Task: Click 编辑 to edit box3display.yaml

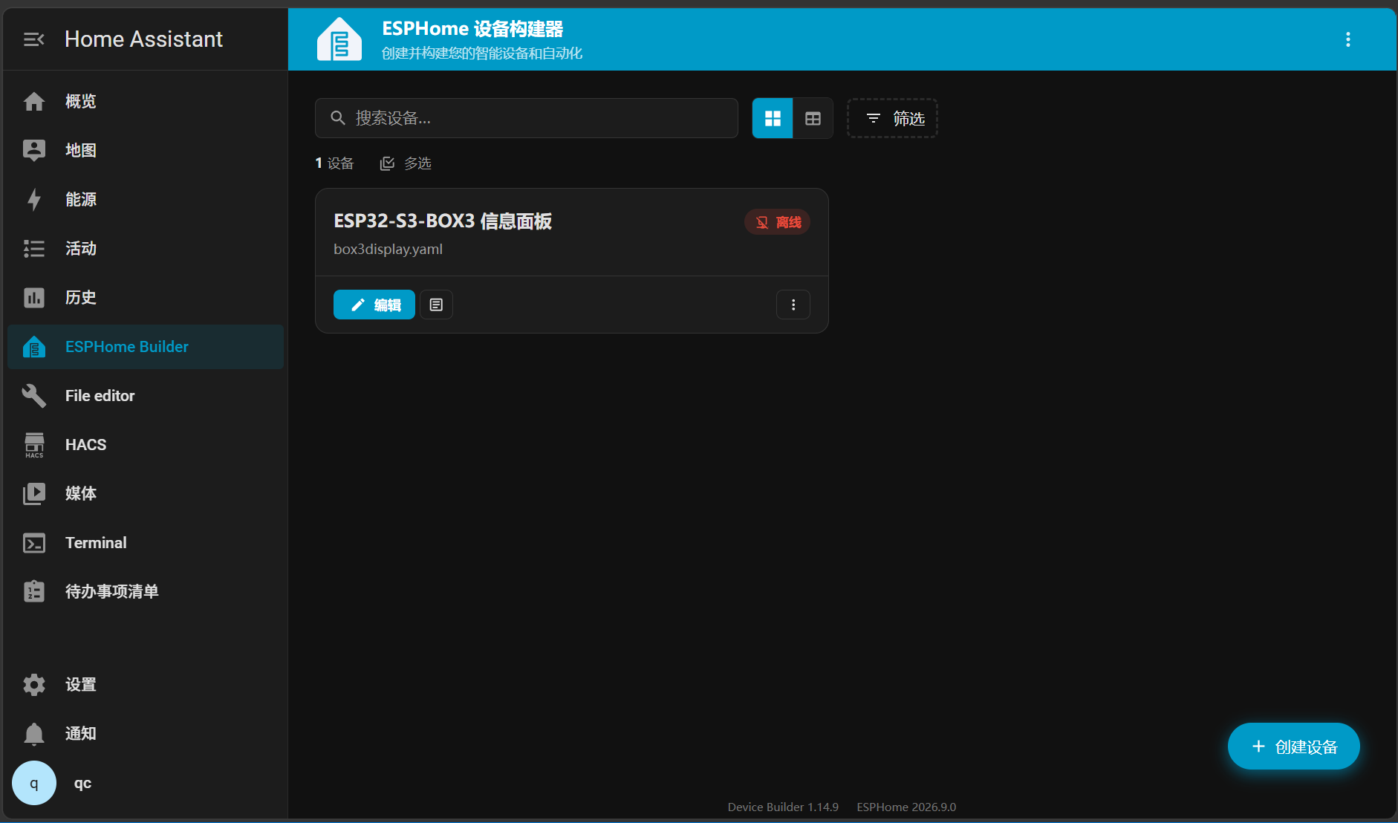Action: pyautogui.click(x=374, y=305)
